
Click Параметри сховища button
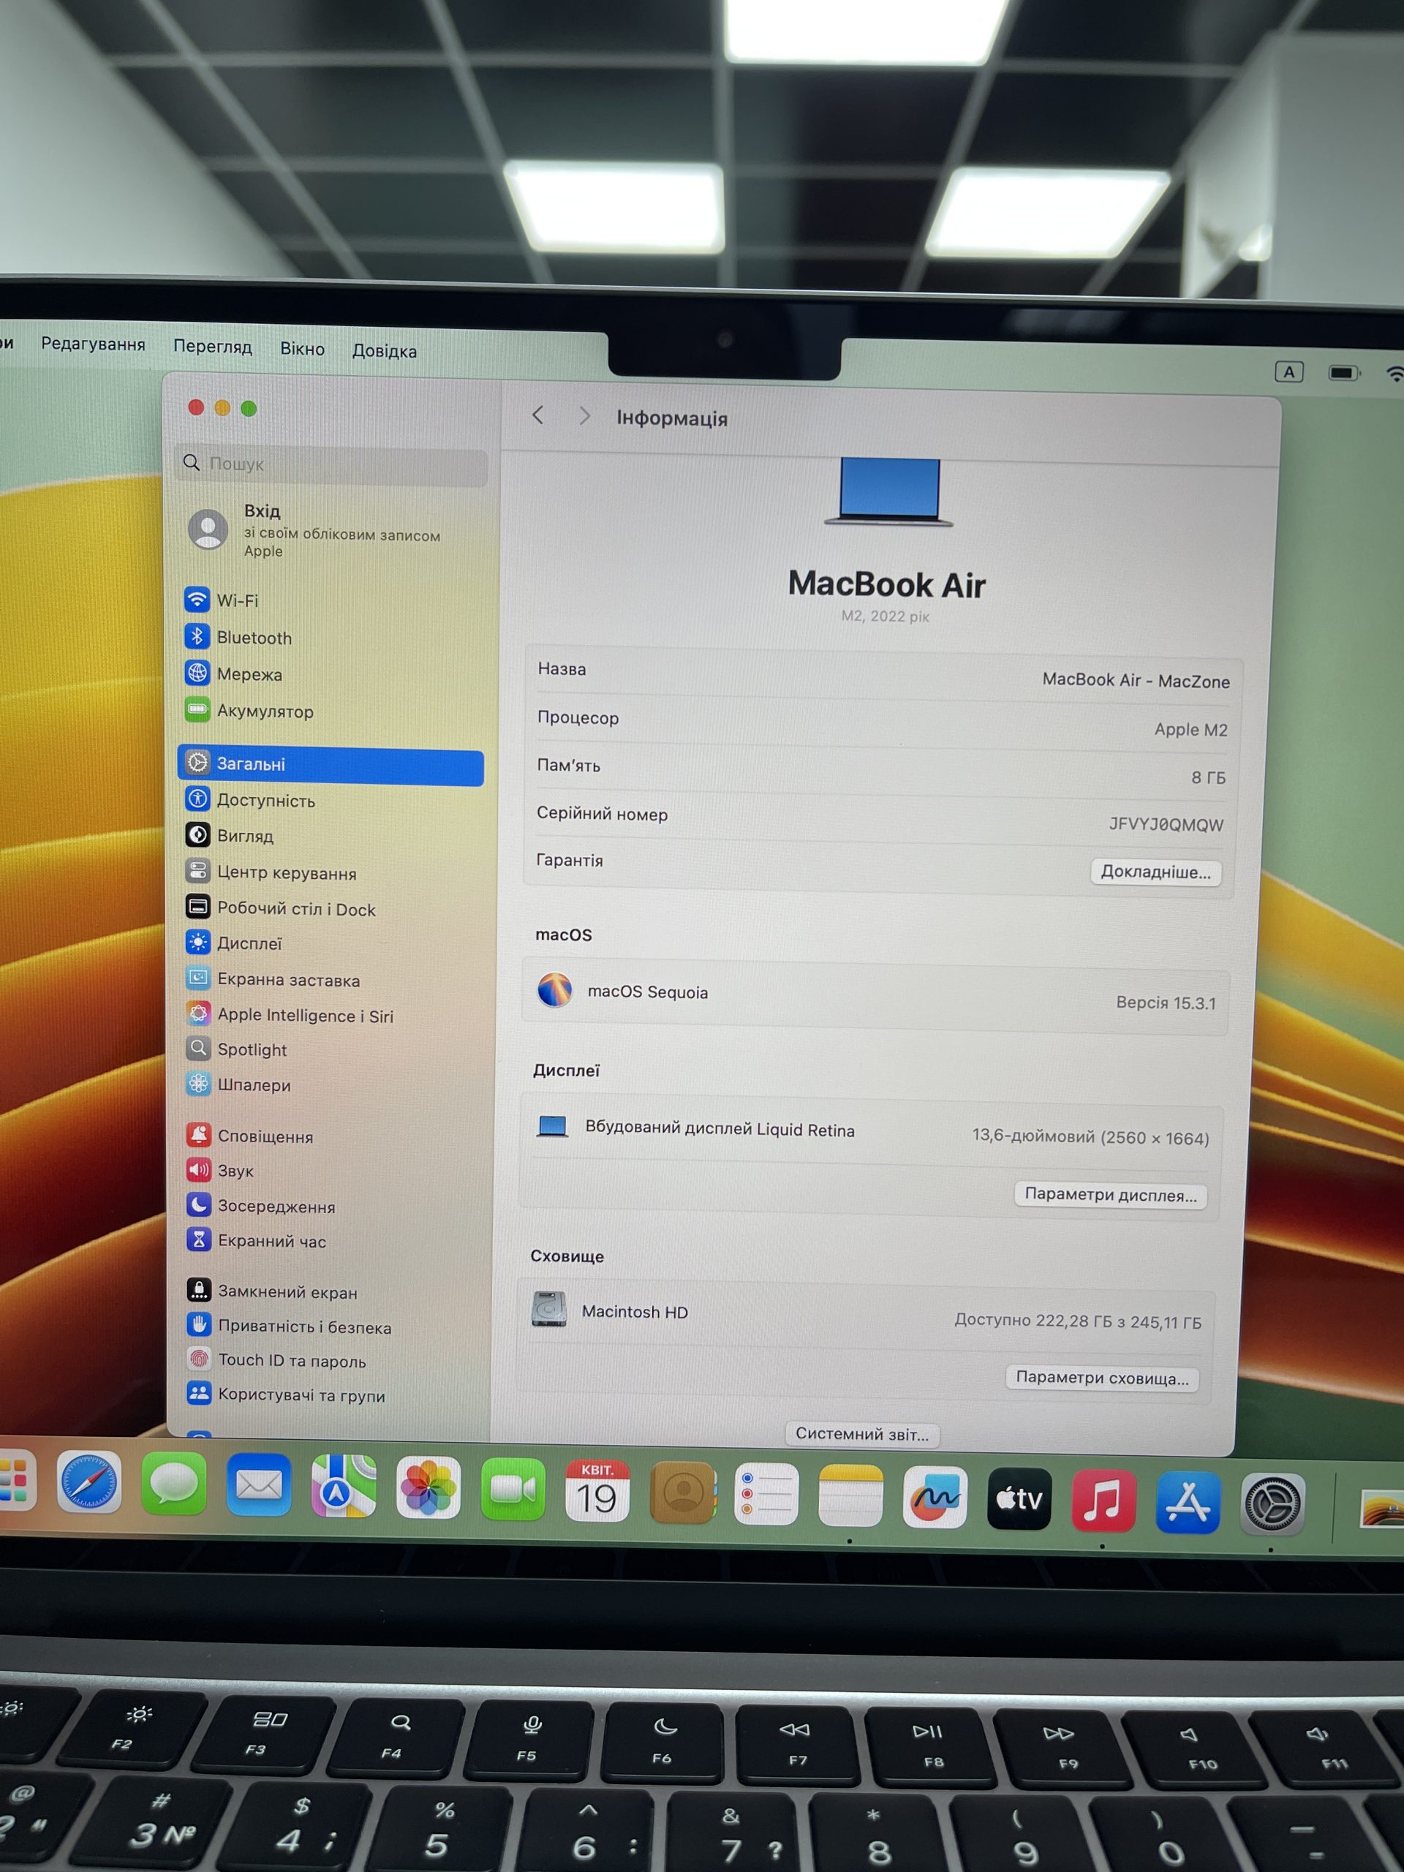pyautogui.click(x=1102, y=1378)
